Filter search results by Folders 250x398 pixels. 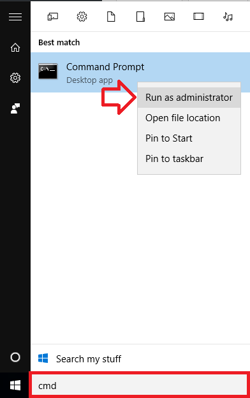click(140, 17)
